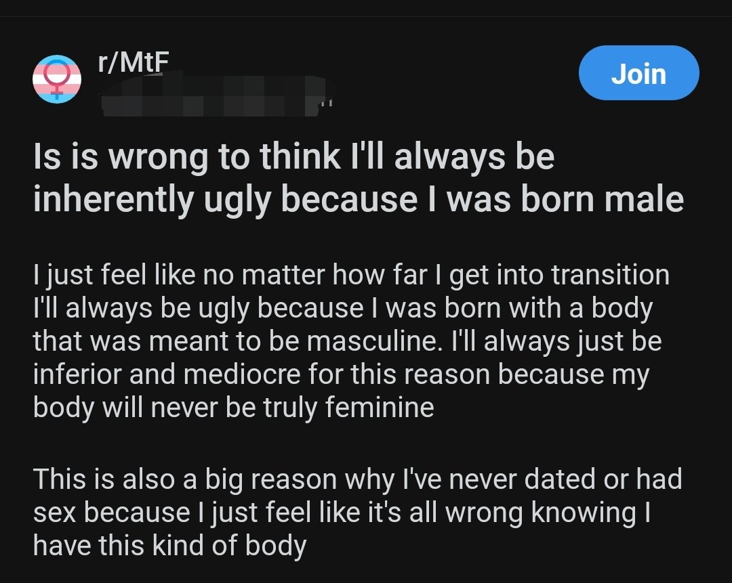Open the r/MtF subreddit name link
732x583 pixels.
(x=133, y=62)
